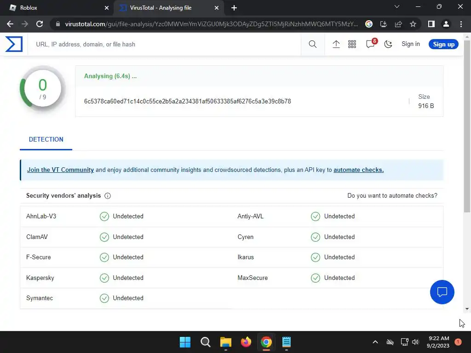Open the apps grid icon
Screen dimensions: 471x353
click(352, 44)
